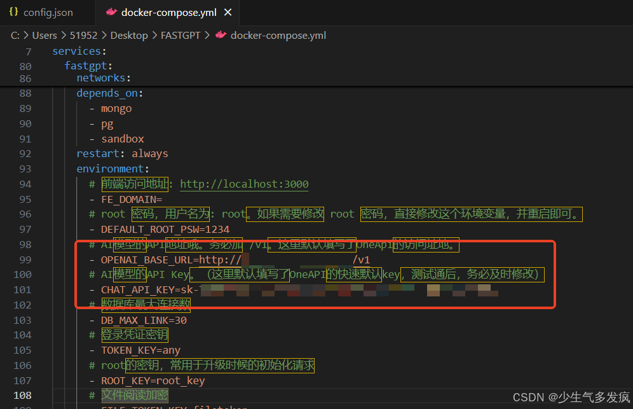Jump to sticky line networks:
Image resolution: width=633 pixels, height=409 pixels.
pyautogui.click(x=104, y=78)
